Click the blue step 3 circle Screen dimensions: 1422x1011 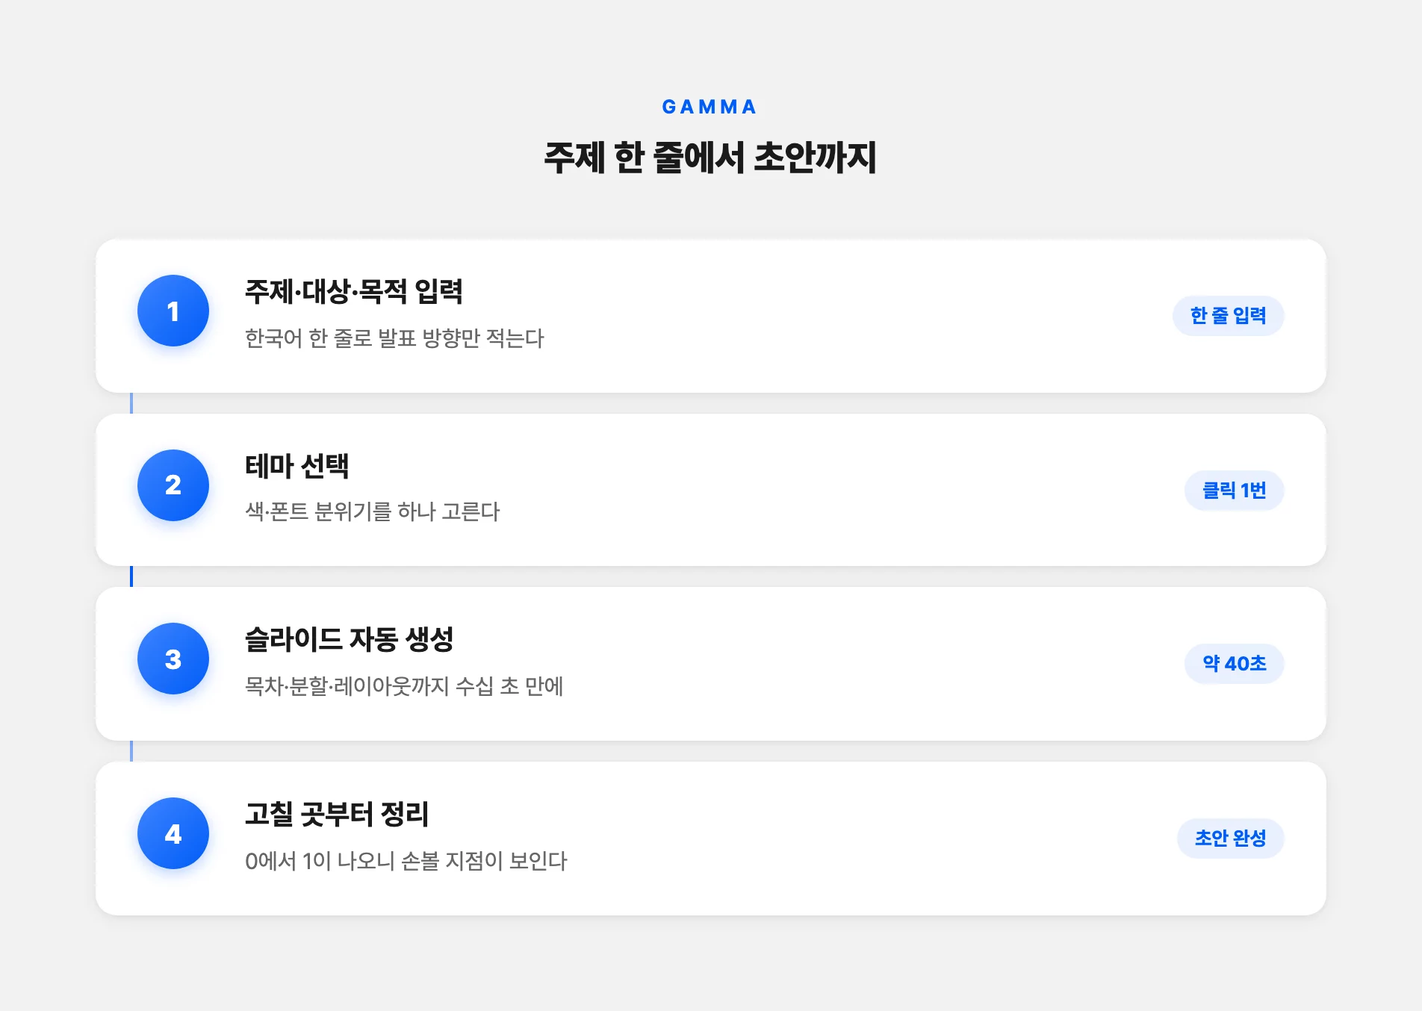tap(173, 659)
